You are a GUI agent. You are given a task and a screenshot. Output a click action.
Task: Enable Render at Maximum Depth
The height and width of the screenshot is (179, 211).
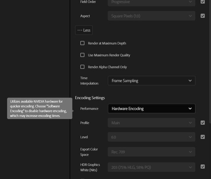point(82,43)
